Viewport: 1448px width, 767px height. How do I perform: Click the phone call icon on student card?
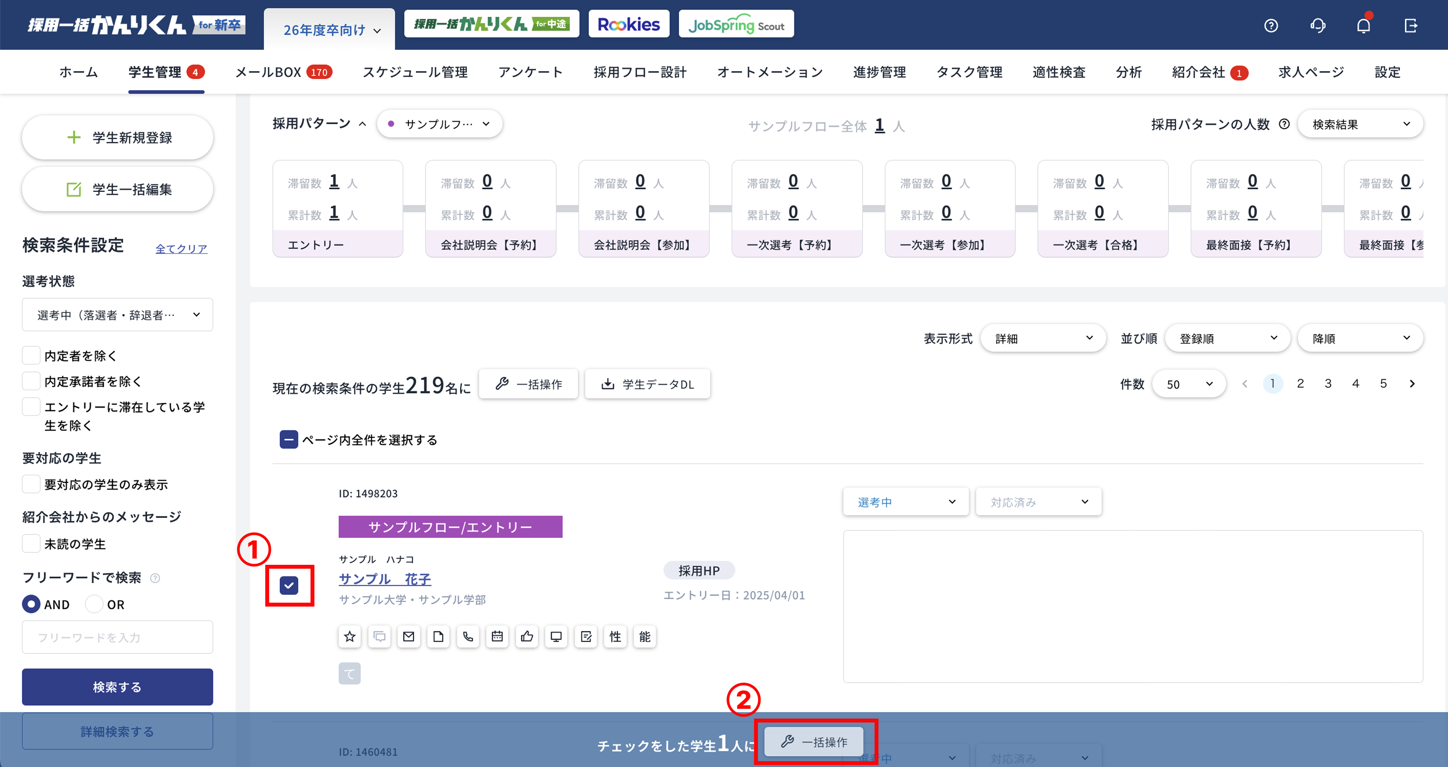[468, 636]
